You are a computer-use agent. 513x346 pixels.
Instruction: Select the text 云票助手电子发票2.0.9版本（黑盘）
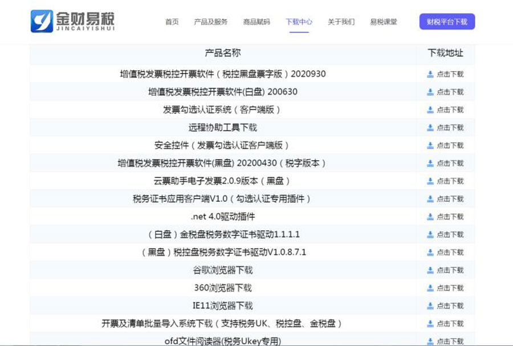pyautogui.click(x=223, y=181)
